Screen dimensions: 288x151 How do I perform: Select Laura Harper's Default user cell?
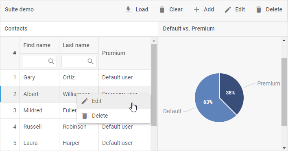pos(124,143)
